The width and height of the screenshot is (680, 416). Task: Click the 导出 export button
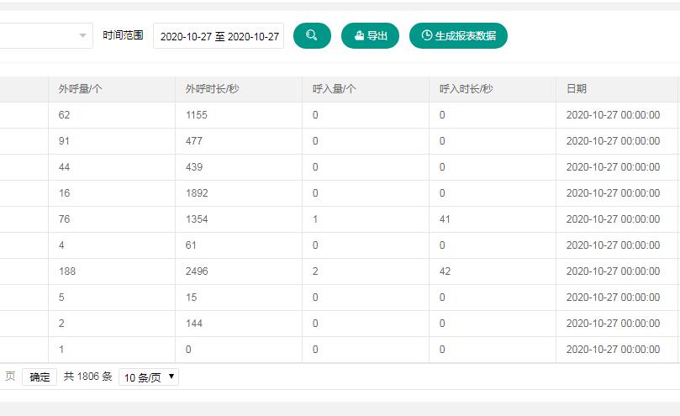[x=370, y=35]
